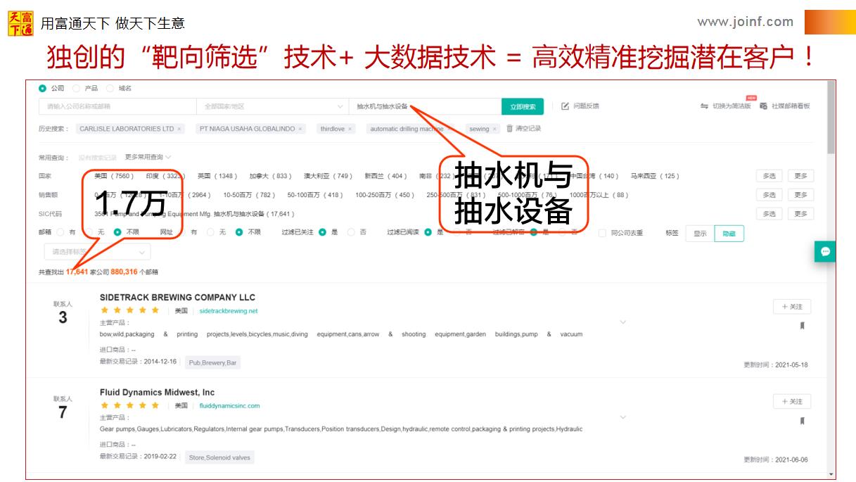This screenshot has height=482, width=856.
Task: Open Fluid Dynamics Midwest, Inc title
Action: tap(158, 393)
